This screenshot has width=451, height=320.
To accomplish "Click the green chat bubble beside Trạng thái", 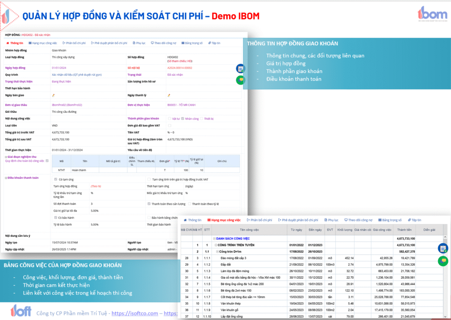I will (x=240, y=80).
